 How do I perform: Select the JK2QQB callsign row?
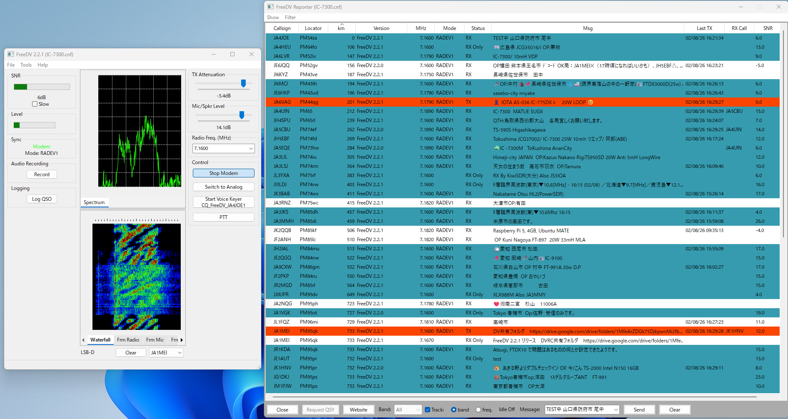[x=523, y=230]
